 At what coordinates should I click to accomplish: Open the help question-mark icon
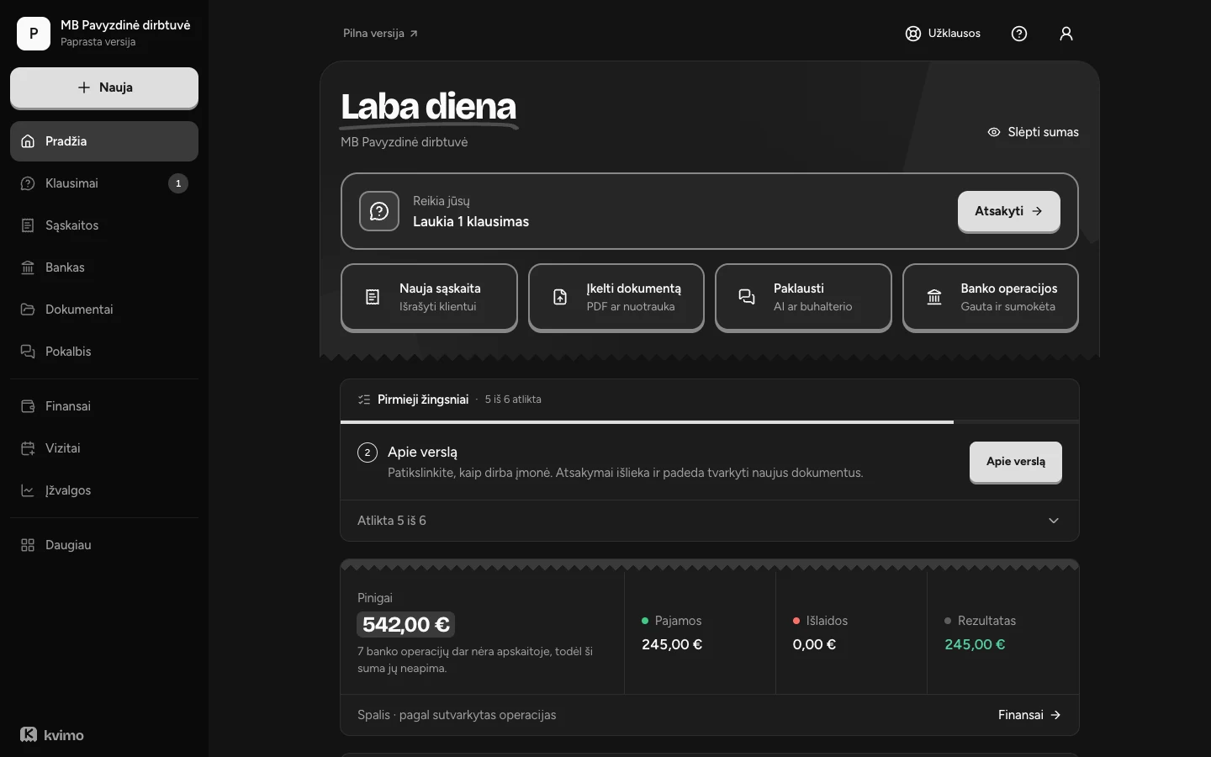1019,34
